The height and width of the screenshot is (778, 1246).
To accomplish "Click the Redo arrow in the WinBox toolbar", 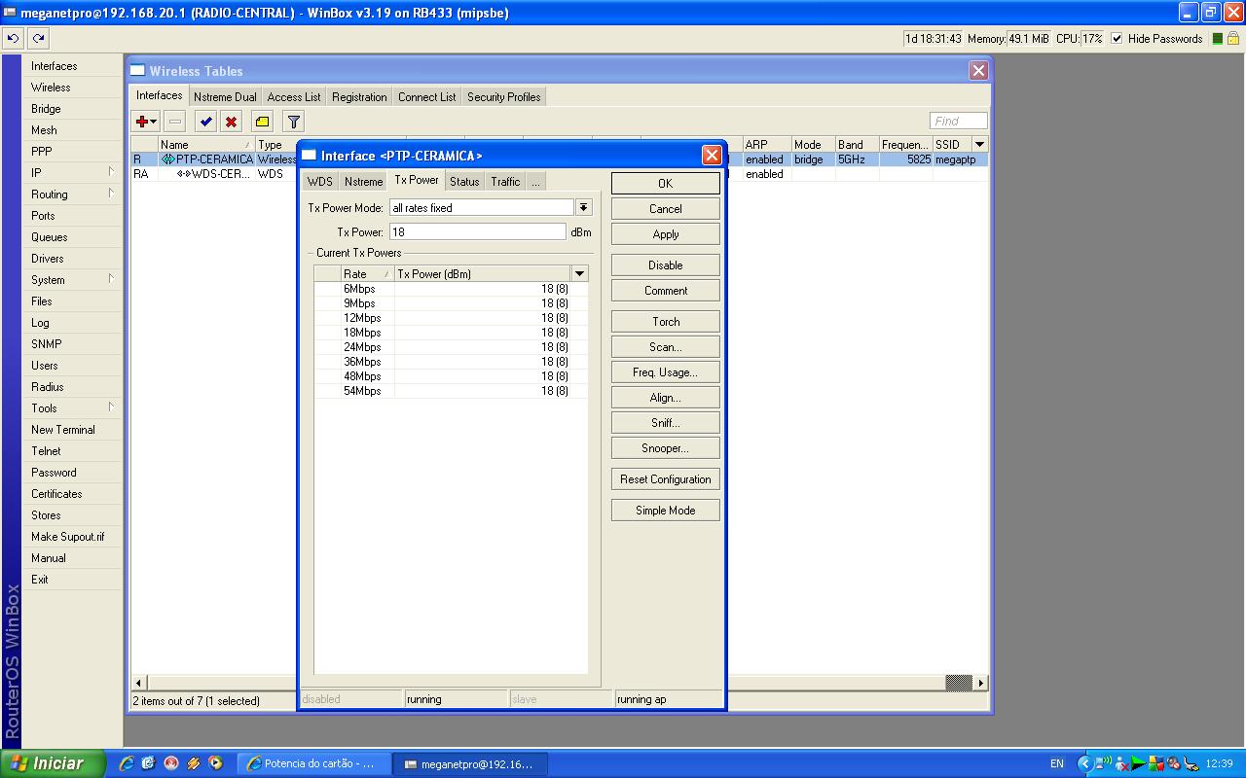I will pos(38,39).
